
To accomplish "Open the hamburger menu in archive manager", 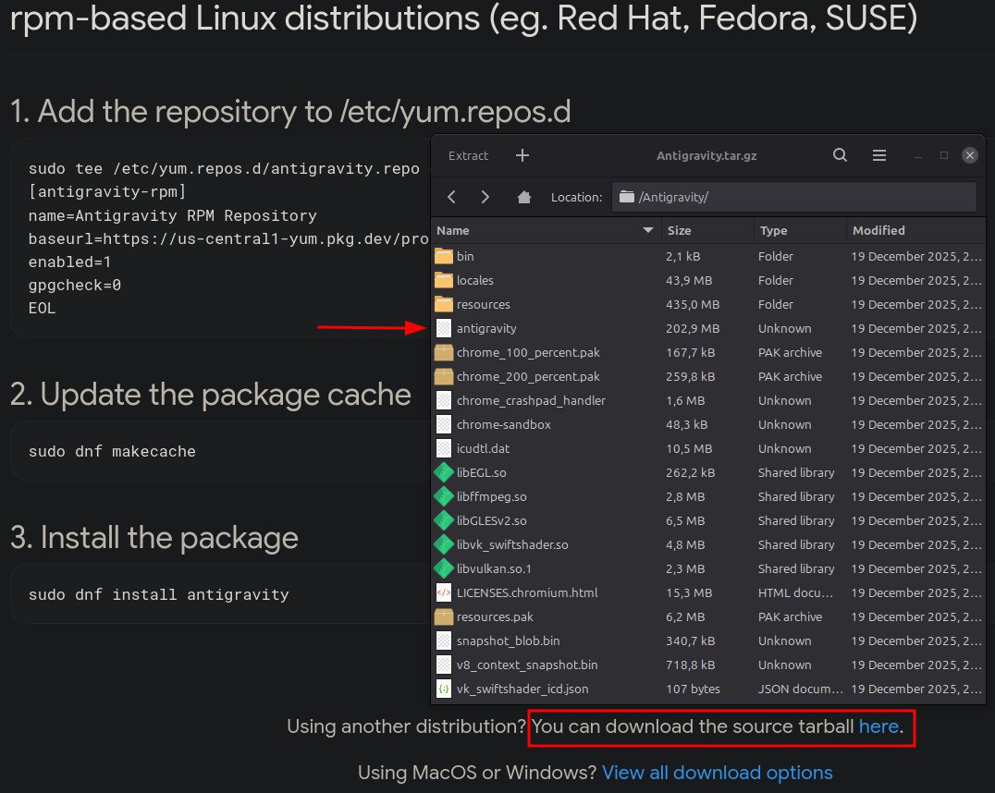I will [878, 155].
